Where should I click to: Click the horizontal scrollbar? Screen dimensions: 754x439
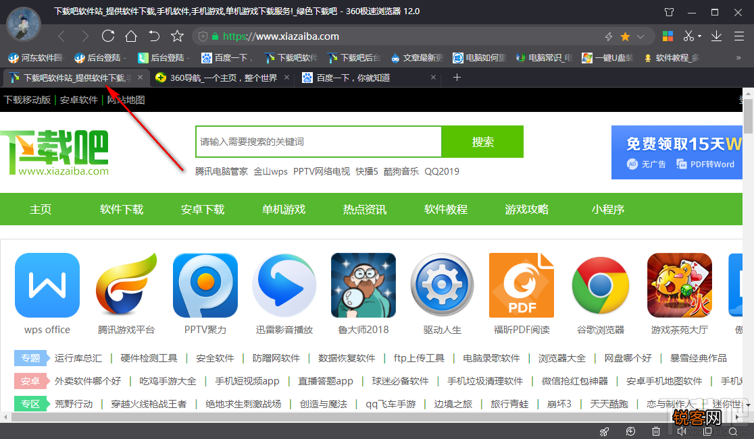(x=371, y=417)
